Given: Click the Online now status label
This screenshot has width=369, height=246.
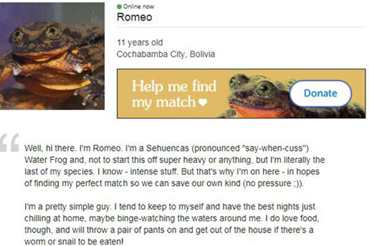Looking at the screenshot, I should click(x=138, y=7).
